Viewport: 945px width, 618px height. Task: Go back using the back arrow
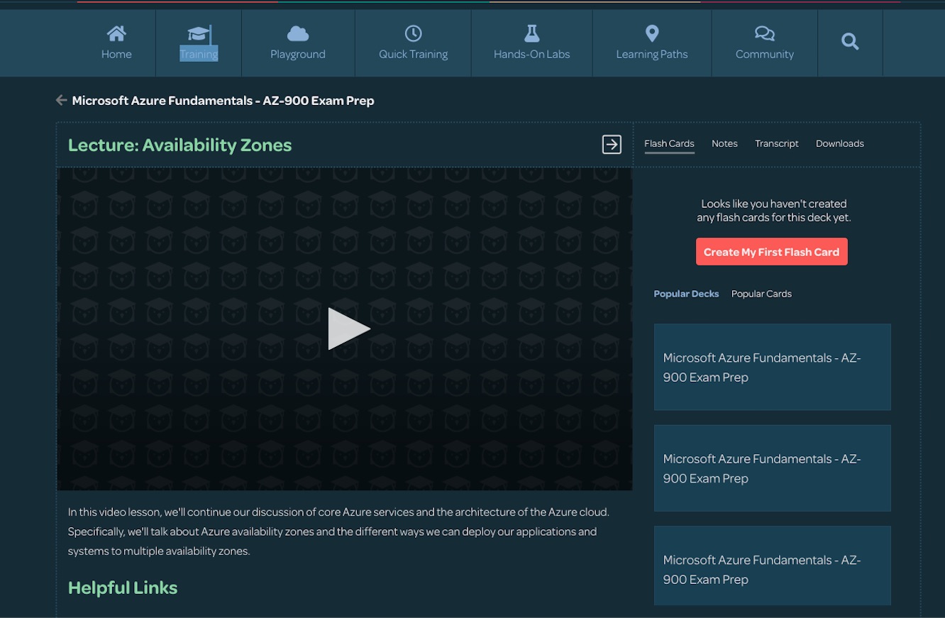61,100
